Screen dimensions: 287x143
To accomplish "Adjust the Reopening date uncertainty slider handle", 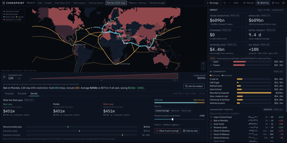I will click(172, 119).
